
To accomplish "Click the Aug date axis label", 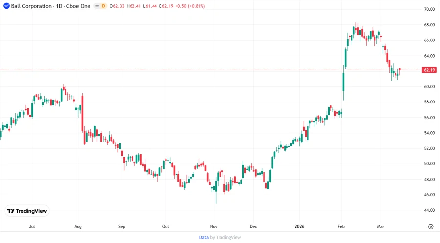I will (78, 226).
